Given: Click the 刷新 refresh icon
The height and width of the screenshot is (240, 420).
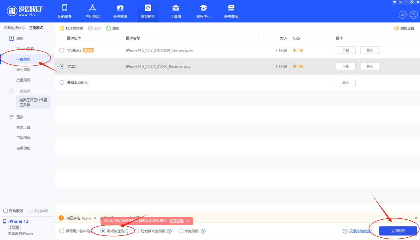Looking at the screenshot, I should (x=109, y=28).
